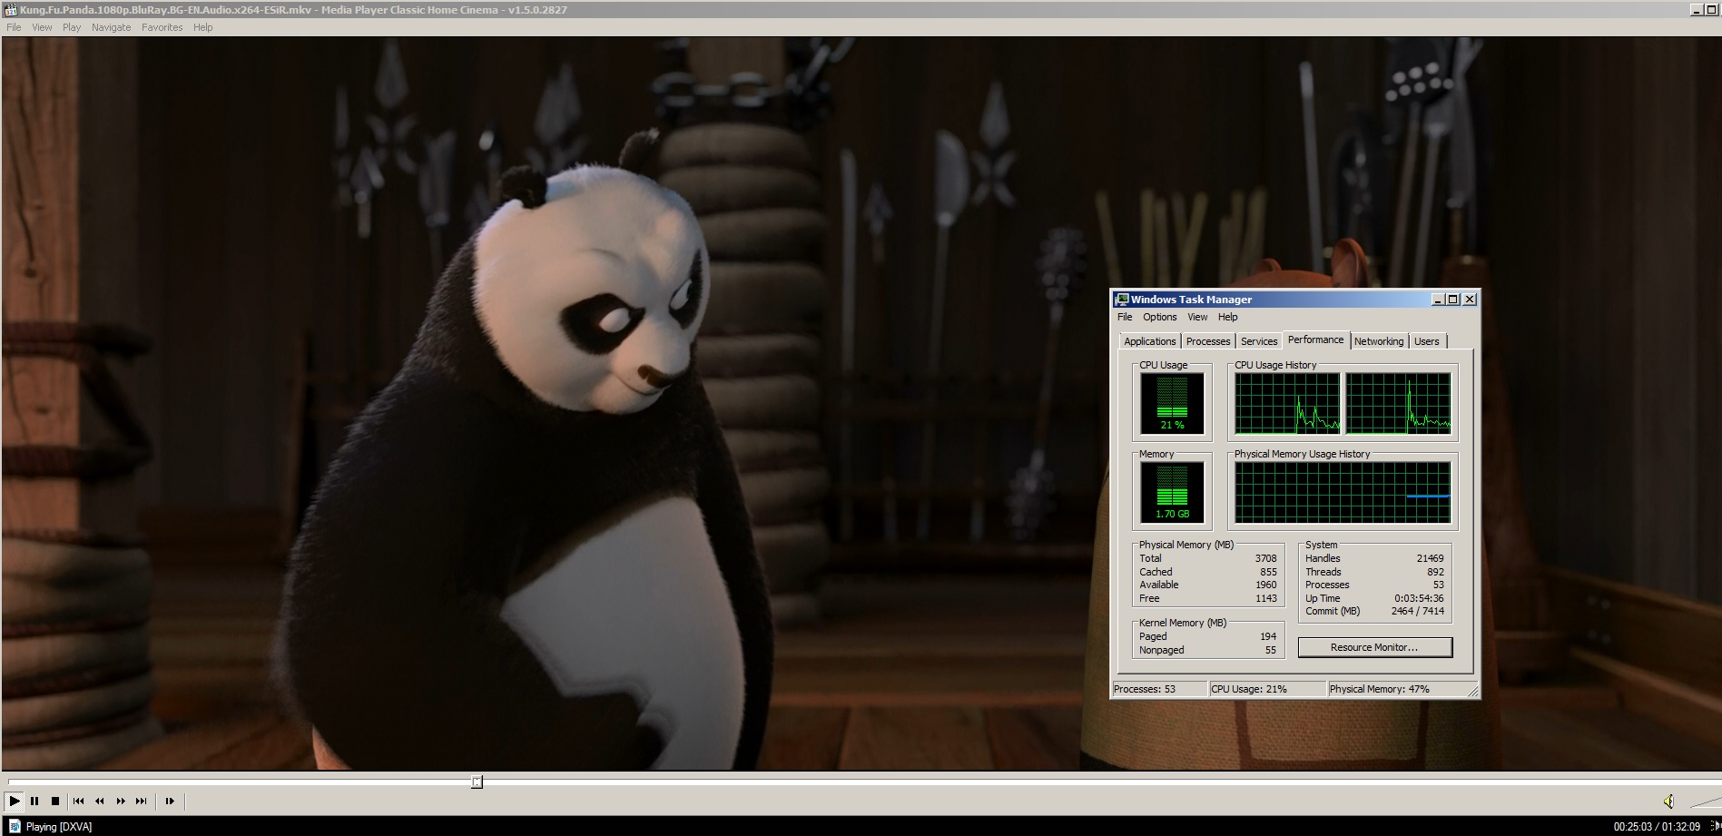
Task: Select the Performance tab
Action: coord(1315,339)
